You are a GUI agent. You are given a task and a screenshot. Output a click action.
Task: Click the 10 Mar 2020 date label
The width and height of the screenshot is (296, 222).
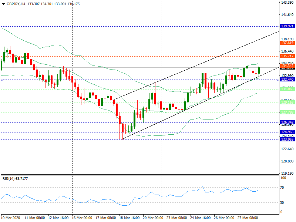[10, 218]
